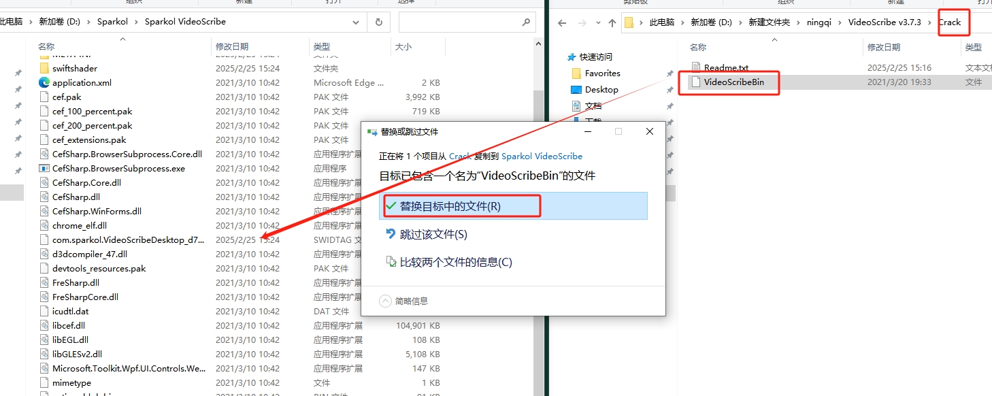Screen dimensions: 992x396
Task: Click the Favorites folder icon in quick access
Action: pos(576,73)
